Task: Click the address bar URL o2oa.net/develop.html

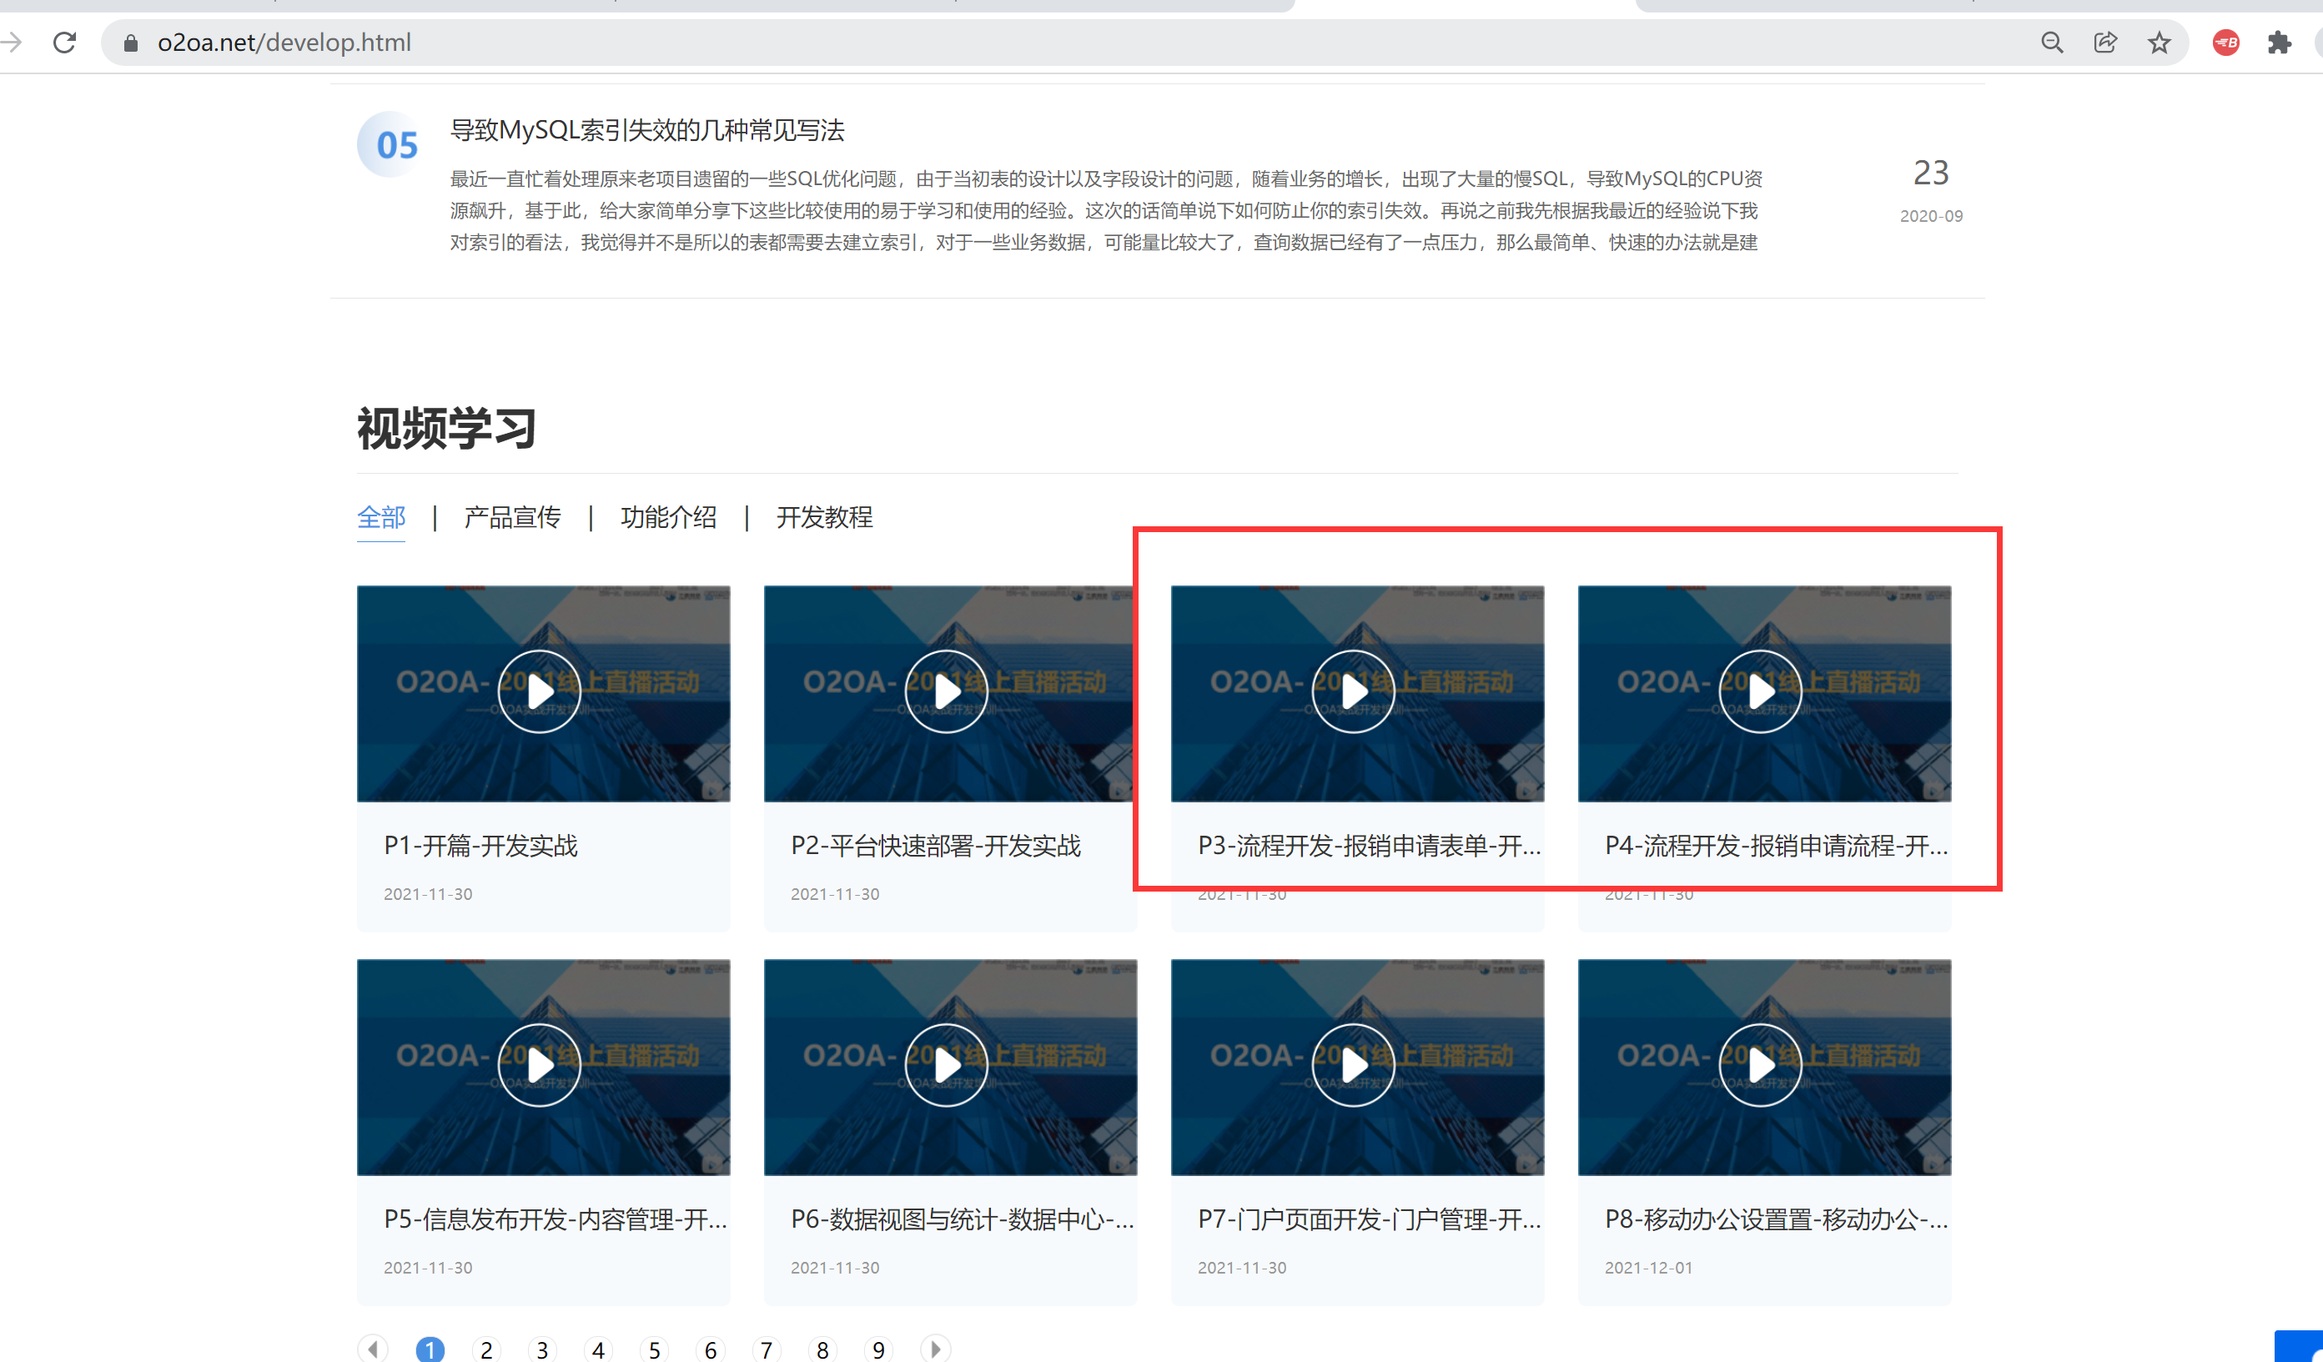Action: [284, 43]
